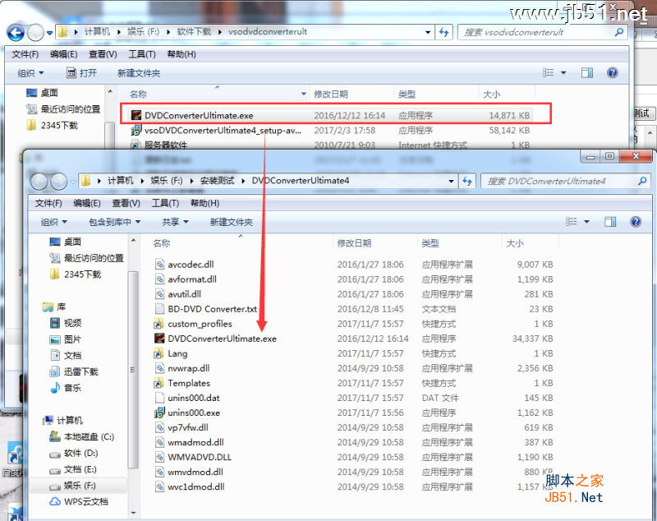Click 打开 button in back window

click(81, 73)
